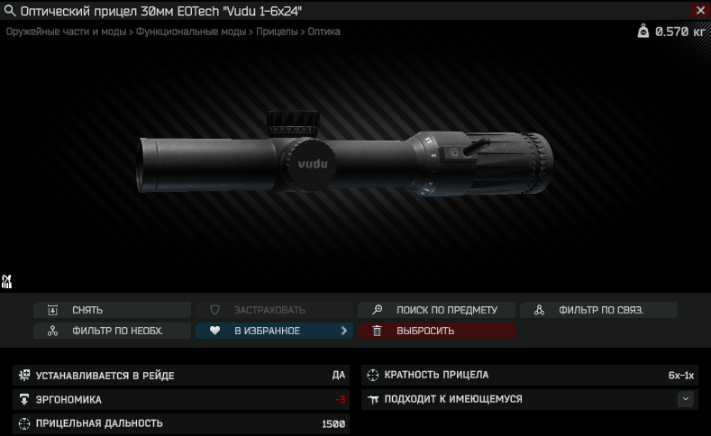Expand the В ИЗБРАННОЕ submenu arrow
The width and height of the screenshot is (711, 436).
tap(344, 331)
